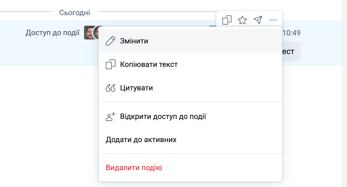
Task: Click the Сьогодні date separator
Action: (75, 13)
